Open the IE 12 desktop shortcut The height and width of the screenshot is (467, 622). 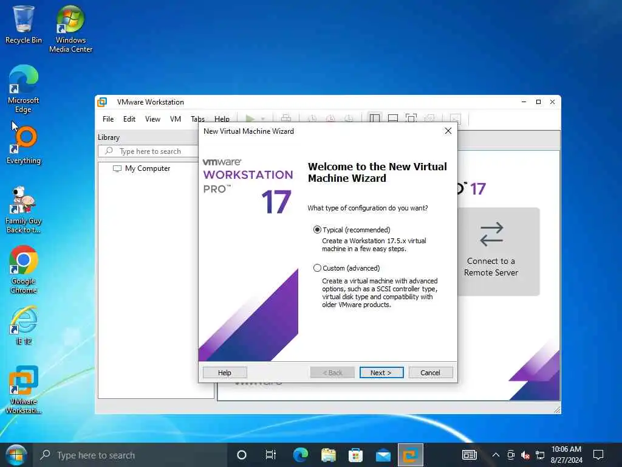point(24,326)
